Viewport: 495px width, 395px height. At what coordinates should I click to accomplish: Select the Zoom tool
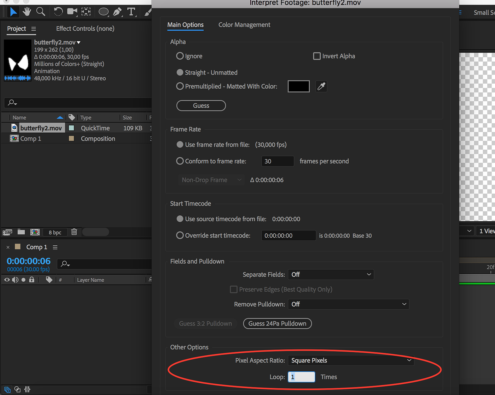41,11
